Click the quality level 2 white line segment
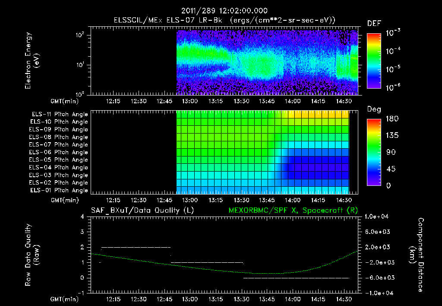The height and width of the screenshot is (306, 442). [136, 247]
